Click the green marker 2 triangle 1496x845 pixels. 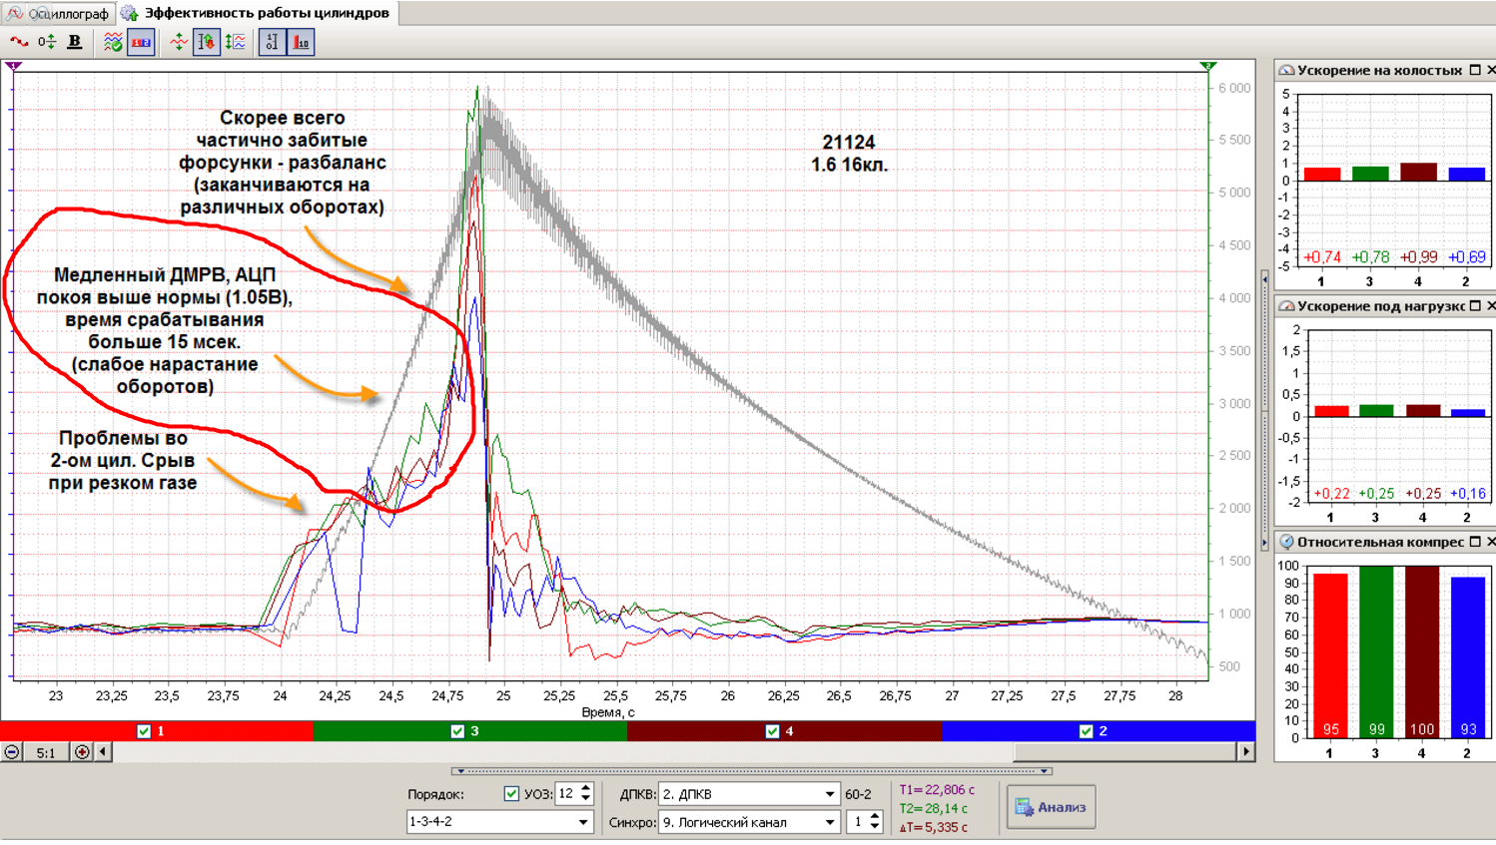(x=1207, y=66)
